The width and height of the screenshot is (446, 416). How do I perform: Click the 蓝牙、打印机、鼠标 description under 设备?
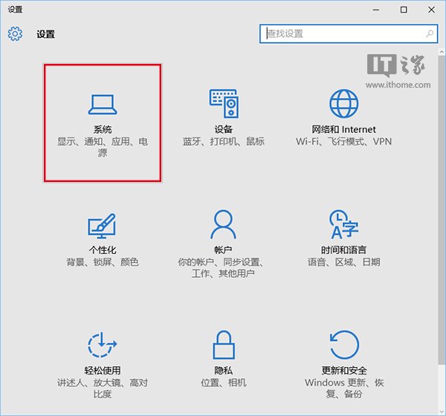(x=223, y=142)
